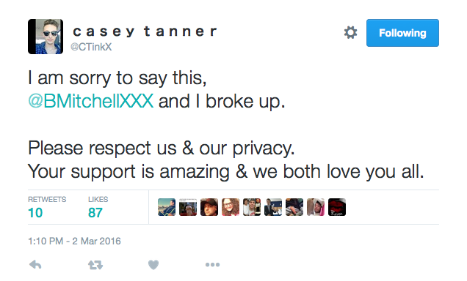View the 10 retweets count
The image size is (467, 281).
pyautogui.click(x=35, y=213)
